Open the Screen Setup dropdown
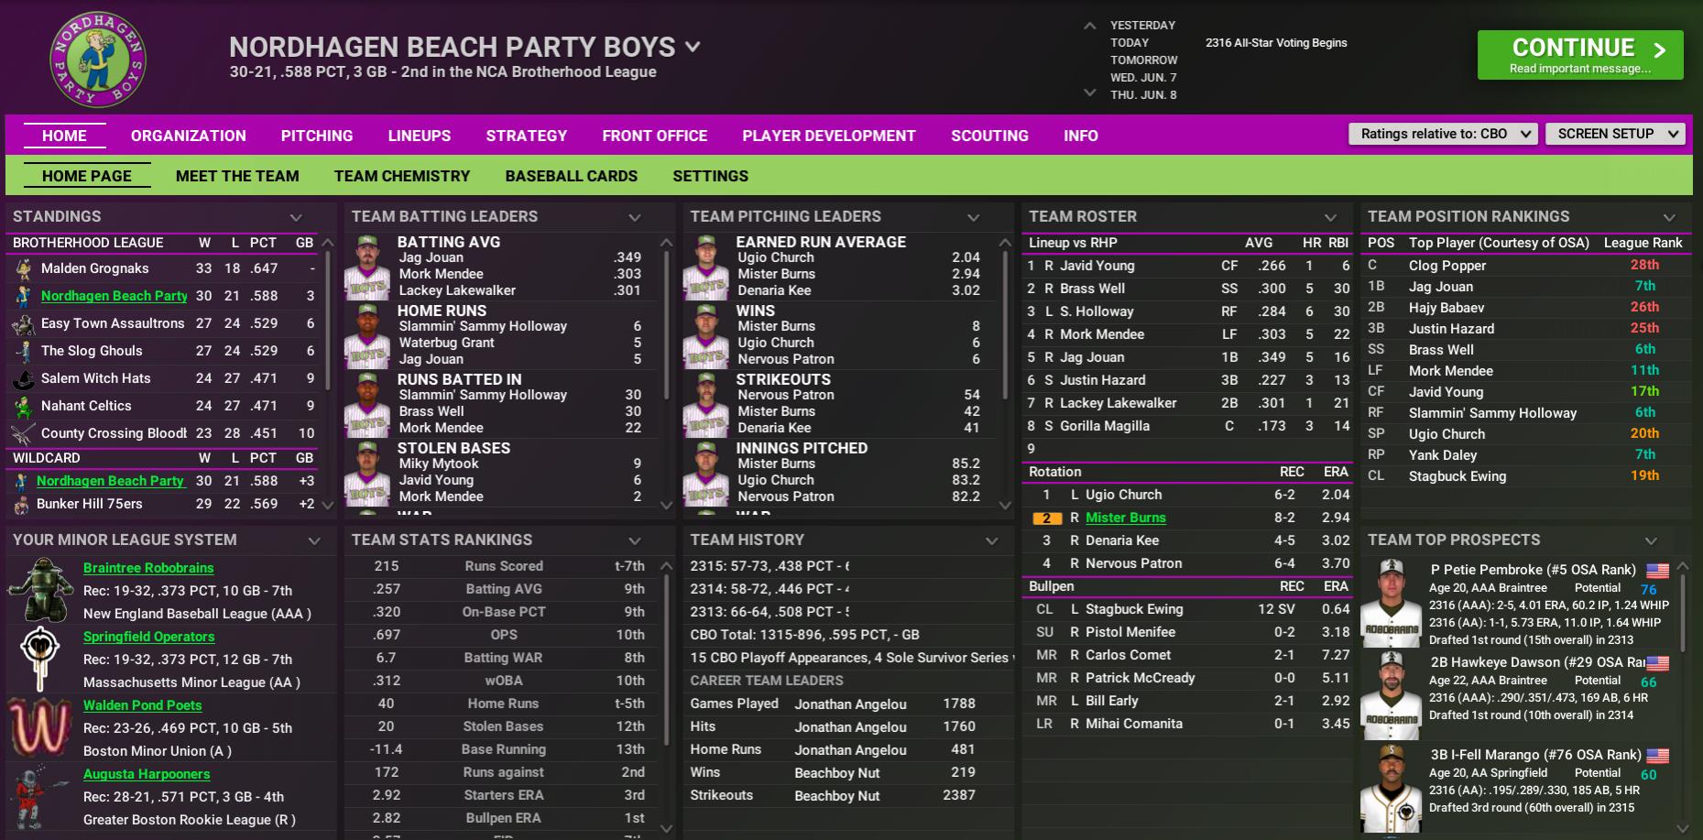1703x840 pixels. pos(1614,134)
